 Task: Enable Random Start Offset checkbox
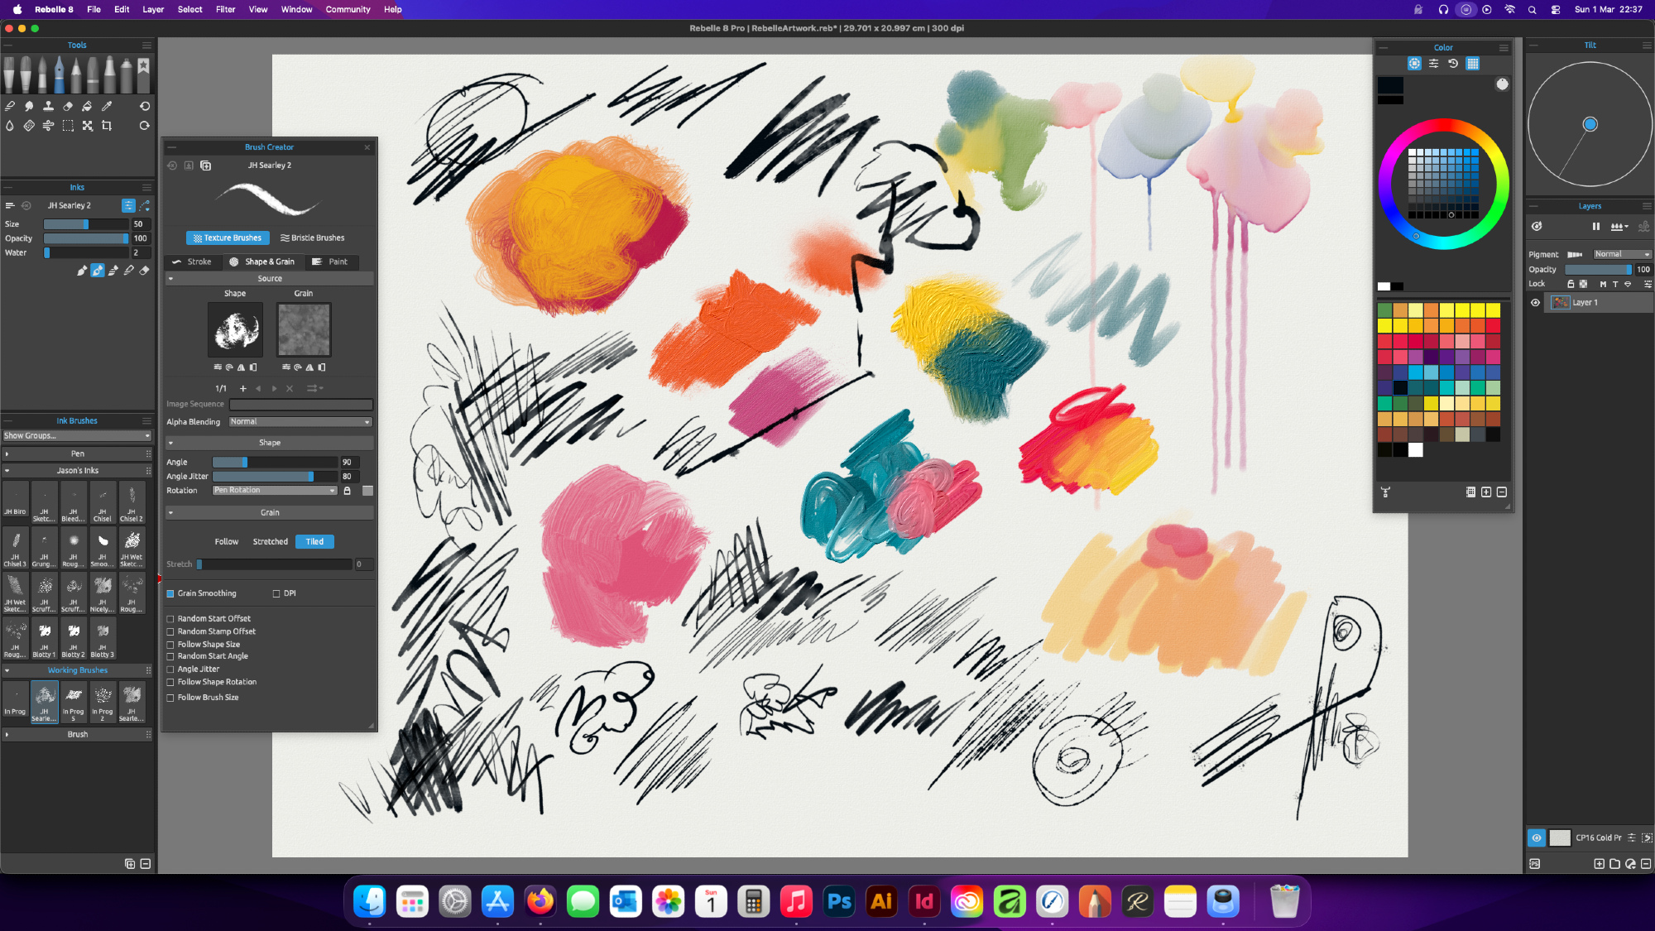point(170,619)
